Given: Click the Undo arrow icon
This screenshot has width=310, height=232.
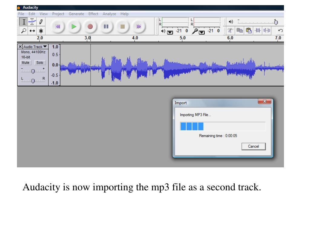Looking at the screenshot, I should coord(280,31).
